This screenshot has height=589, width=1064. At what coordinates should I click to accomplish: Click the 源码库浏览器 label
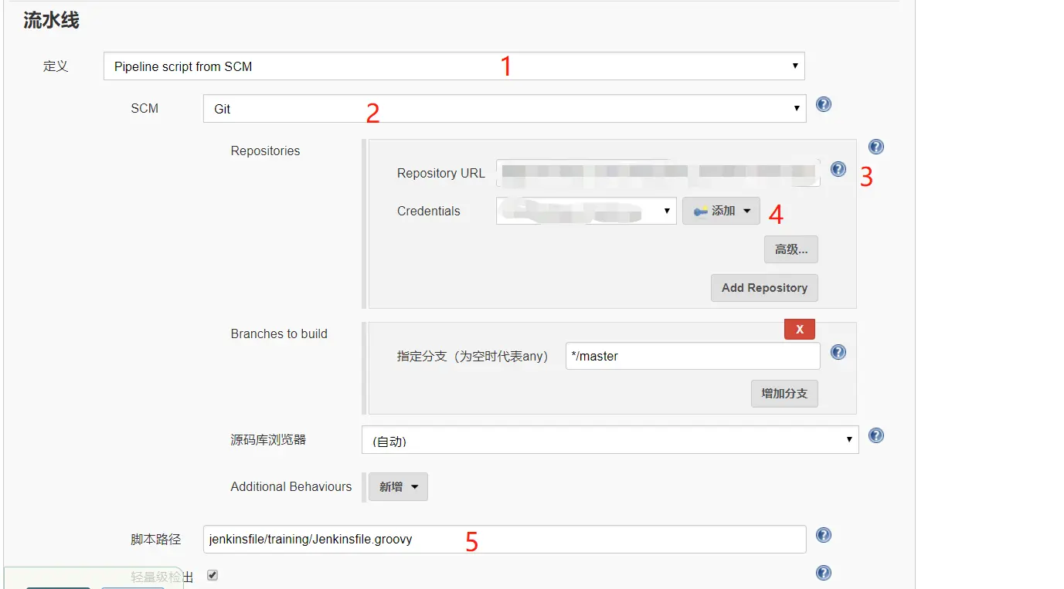tap(268, 440)
